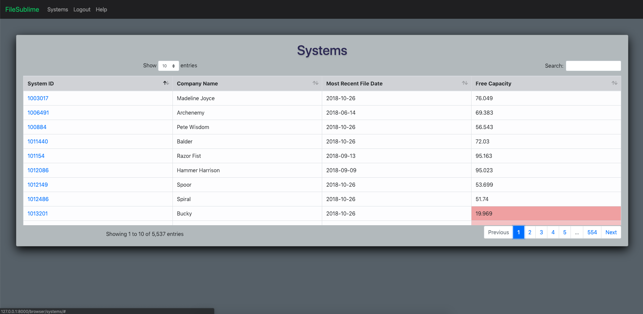The image size is (643, 314).
Task: Open system 1012486 link
Action: (38, 199)
